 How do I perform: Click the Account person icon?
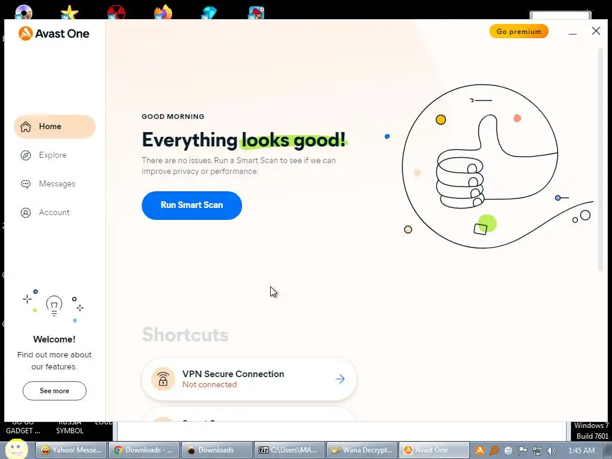pyautogui.click(x=26, y=212)
